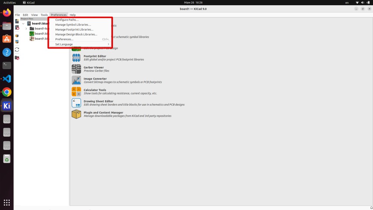Open Visual Studio Code from the dock

click(x=7, y=79)
